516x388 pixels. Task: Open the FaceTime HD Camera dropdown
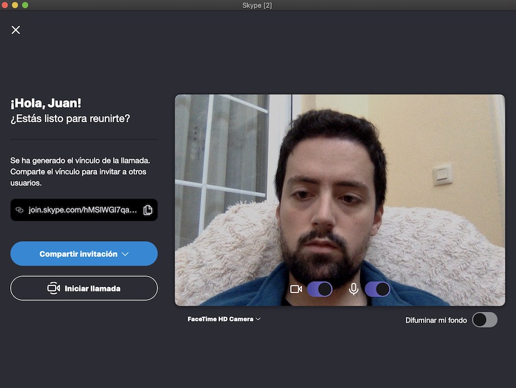pos(221,319)
